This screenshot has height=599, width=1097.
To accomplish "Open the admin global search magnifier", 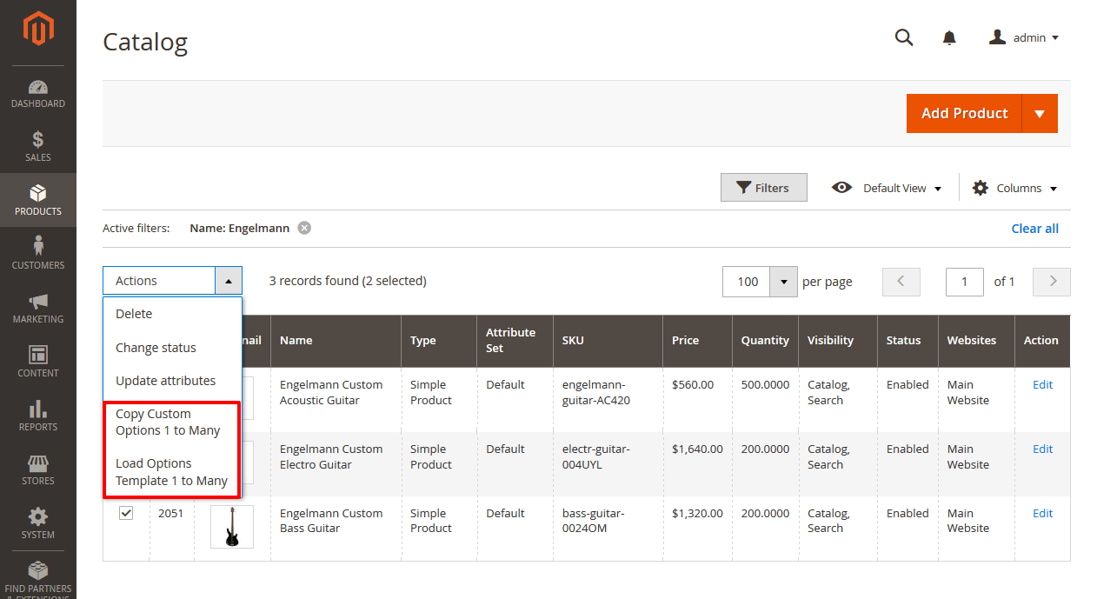I will coord(904,37).
